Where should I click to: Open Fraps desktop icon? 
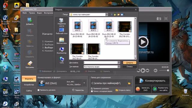click(x=5, y=93)
